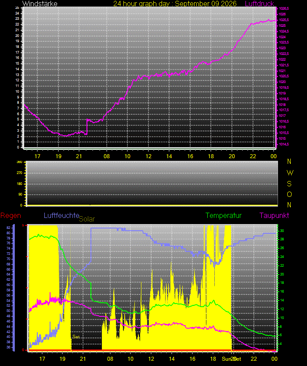
Task: Click the 30 degree temperature axis value
Action: 282,231
